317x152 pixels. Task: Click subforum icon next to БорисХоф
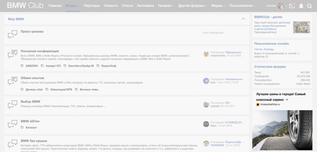click(98, 66)
